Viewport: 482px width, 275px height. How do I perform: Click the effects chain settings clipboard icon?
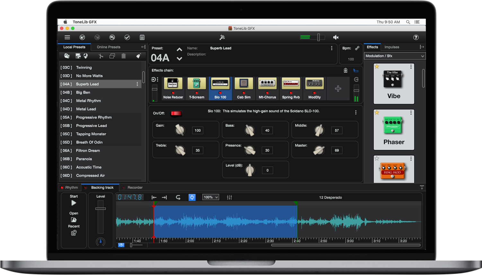coord(346,70)
